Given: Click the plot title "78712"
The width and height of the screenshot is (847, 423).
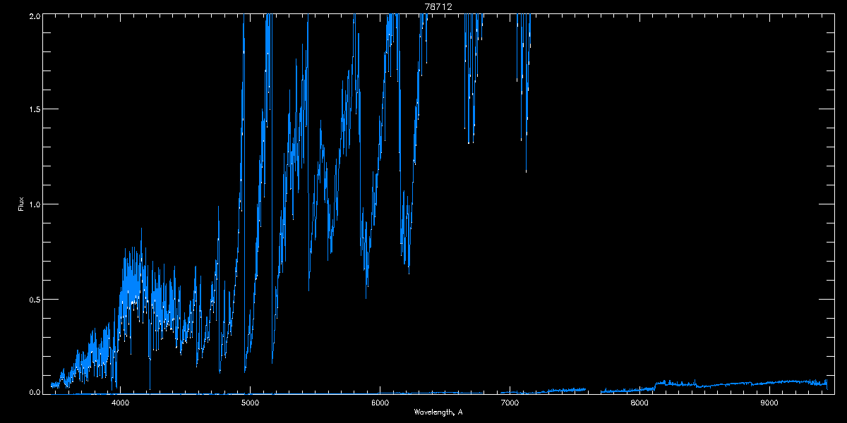Looking at the screenshot, I should (x=438, y=6).
